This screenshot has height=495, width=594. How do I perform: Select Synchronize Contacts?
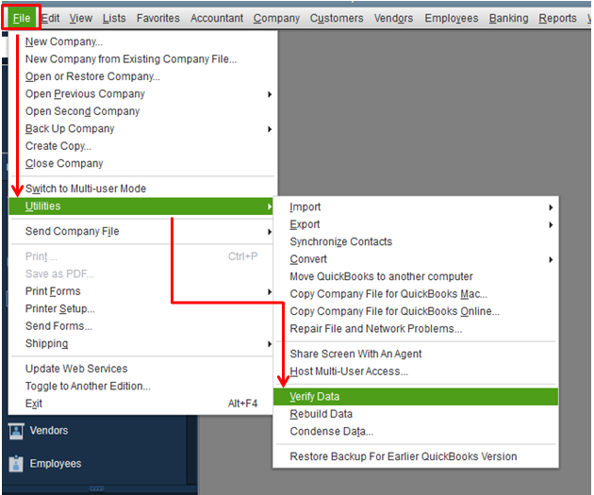click(416, 241)
